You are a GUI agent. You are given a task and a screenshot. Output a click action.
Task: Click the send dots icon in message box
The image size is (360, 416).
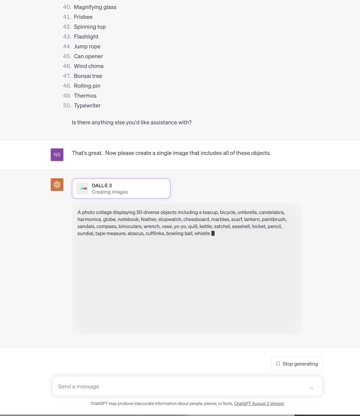[x=311, y=388]
